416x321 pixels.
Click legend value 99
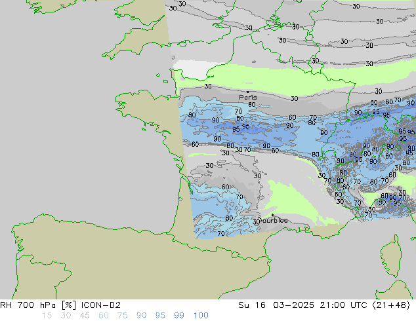179,316
